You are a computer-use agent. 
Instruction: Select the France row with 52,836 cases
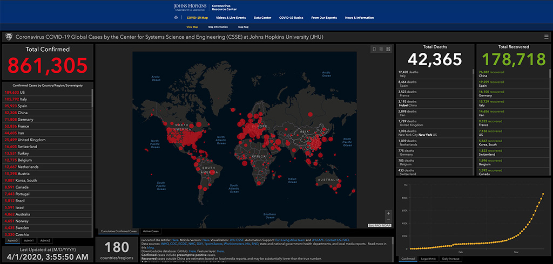(48, 126)
